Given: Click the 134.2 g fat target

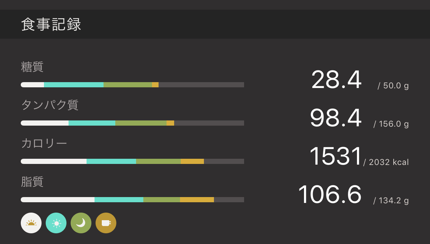Looking at the screenshot, I should click(393, 201).
